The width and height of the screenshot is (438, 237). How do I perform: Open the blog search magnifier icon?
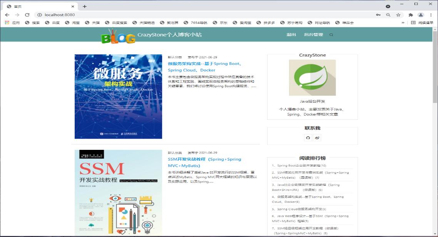pos(331,35)
